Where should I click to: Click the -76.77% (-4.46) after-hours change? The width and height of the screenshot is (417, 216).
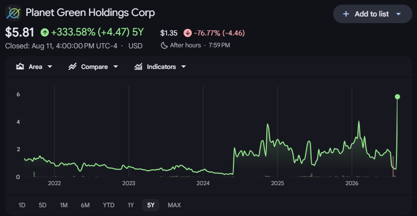(x=220, y=33)
